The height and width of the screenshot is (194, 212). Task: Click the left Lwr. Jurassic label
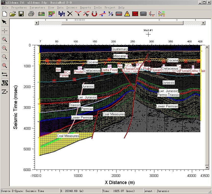tap(87, 97)
